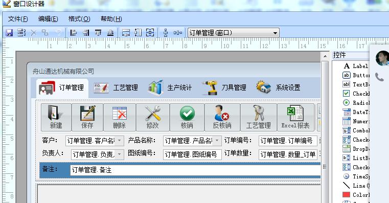
Task: Open the 格式(O) menu
Action: (x=79, y=19)
